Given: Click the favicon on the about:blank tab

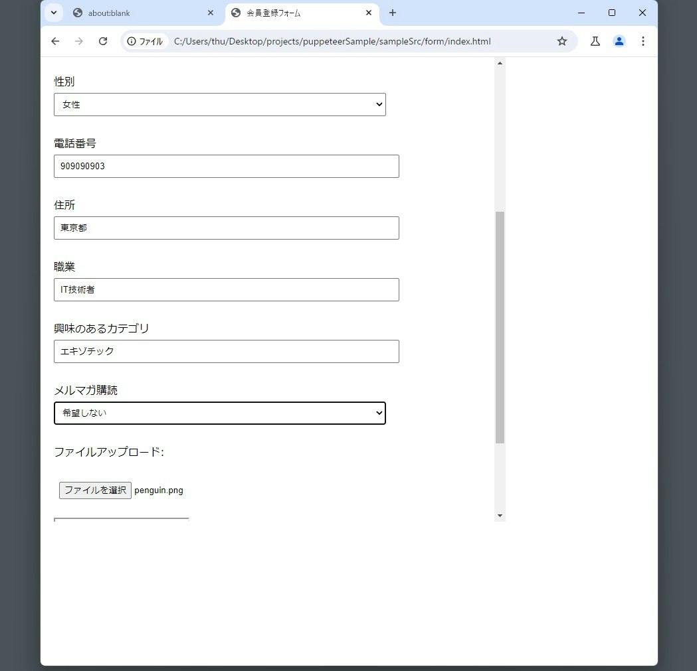Looking at the screenshot, I should click(x=76, y=13).
